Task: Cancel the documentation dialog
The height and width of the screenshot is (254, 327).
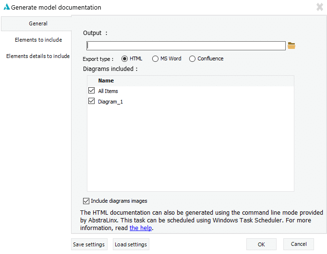Action: click(298, 244)
